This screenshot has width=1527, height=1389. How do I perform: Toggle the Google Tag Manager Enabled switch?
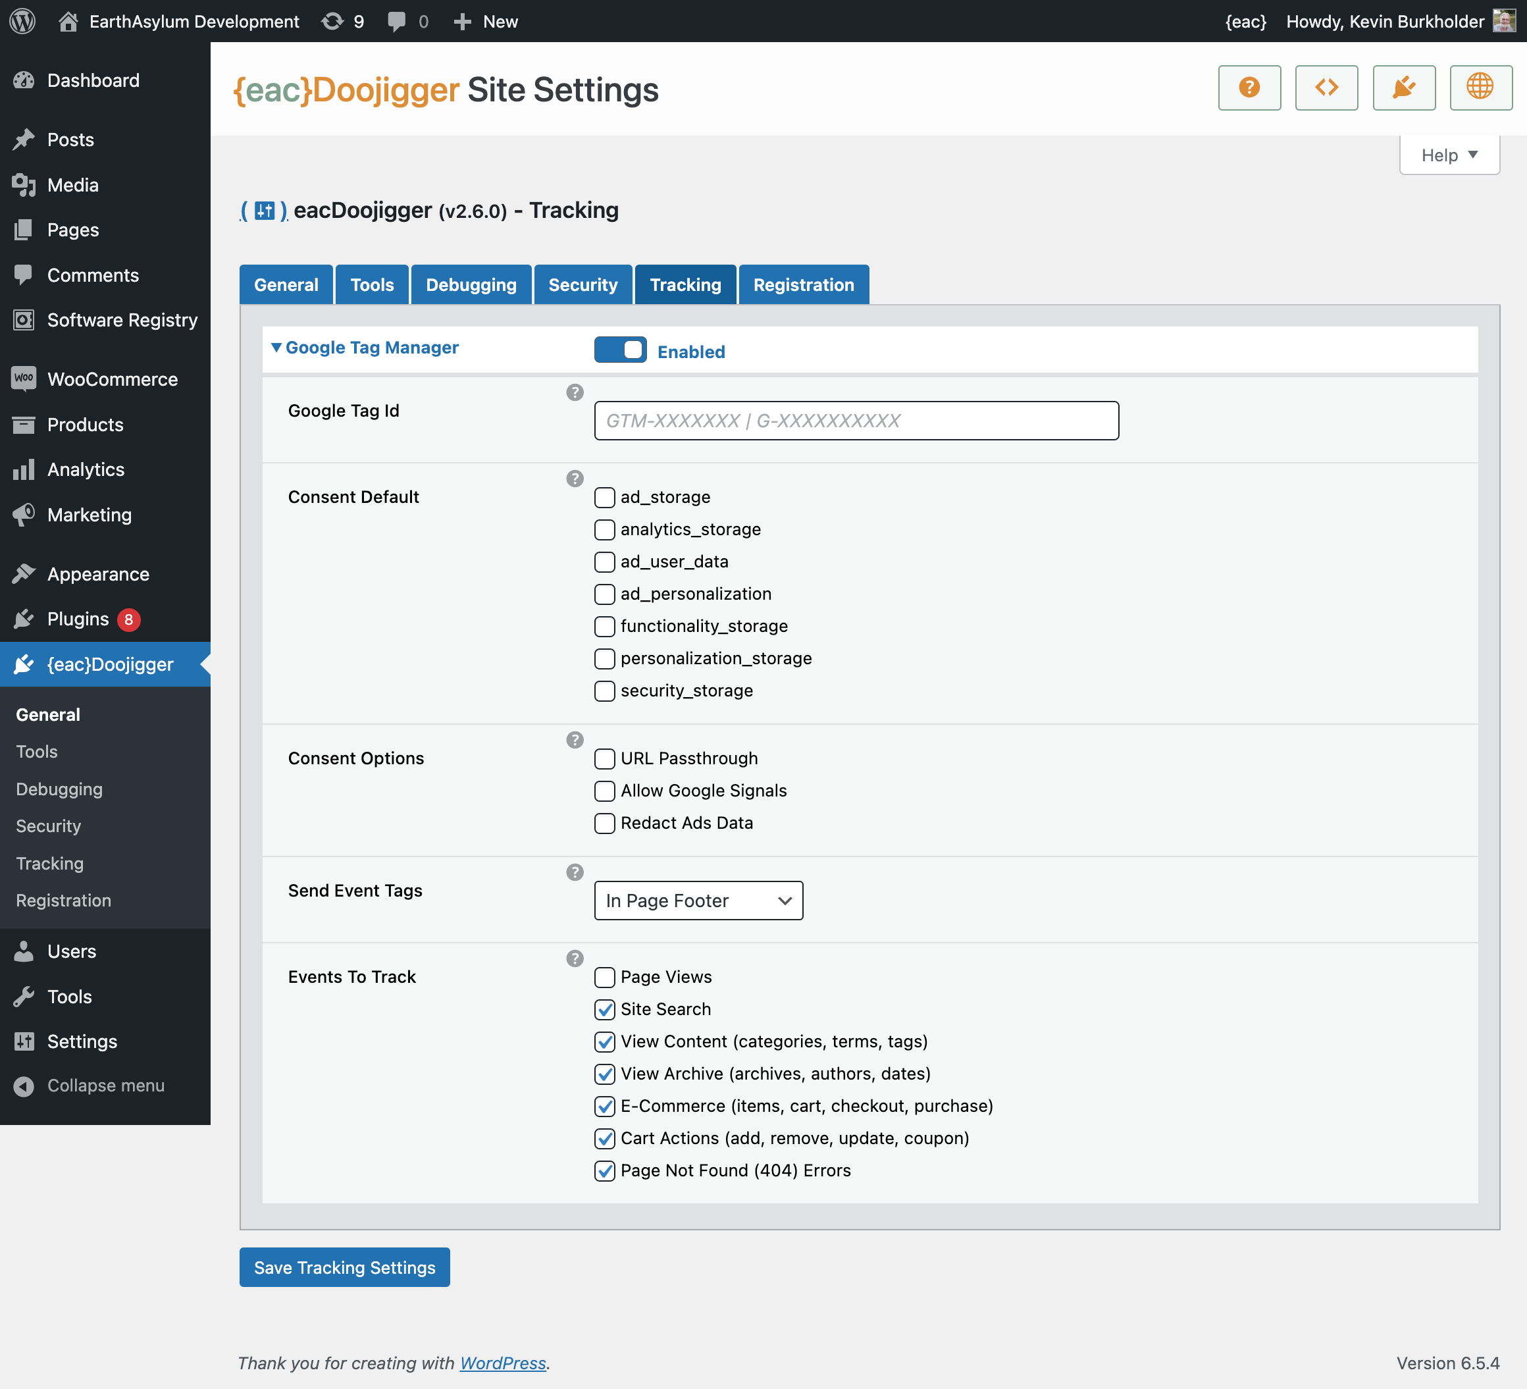click(620, 350)
